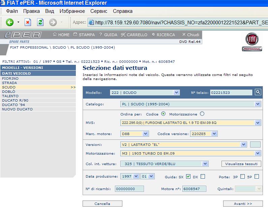The image size is (268, 211).
Task: Select the Motorizzazione sort radio button
Action: pyautogui.click(x=202, y=114)
